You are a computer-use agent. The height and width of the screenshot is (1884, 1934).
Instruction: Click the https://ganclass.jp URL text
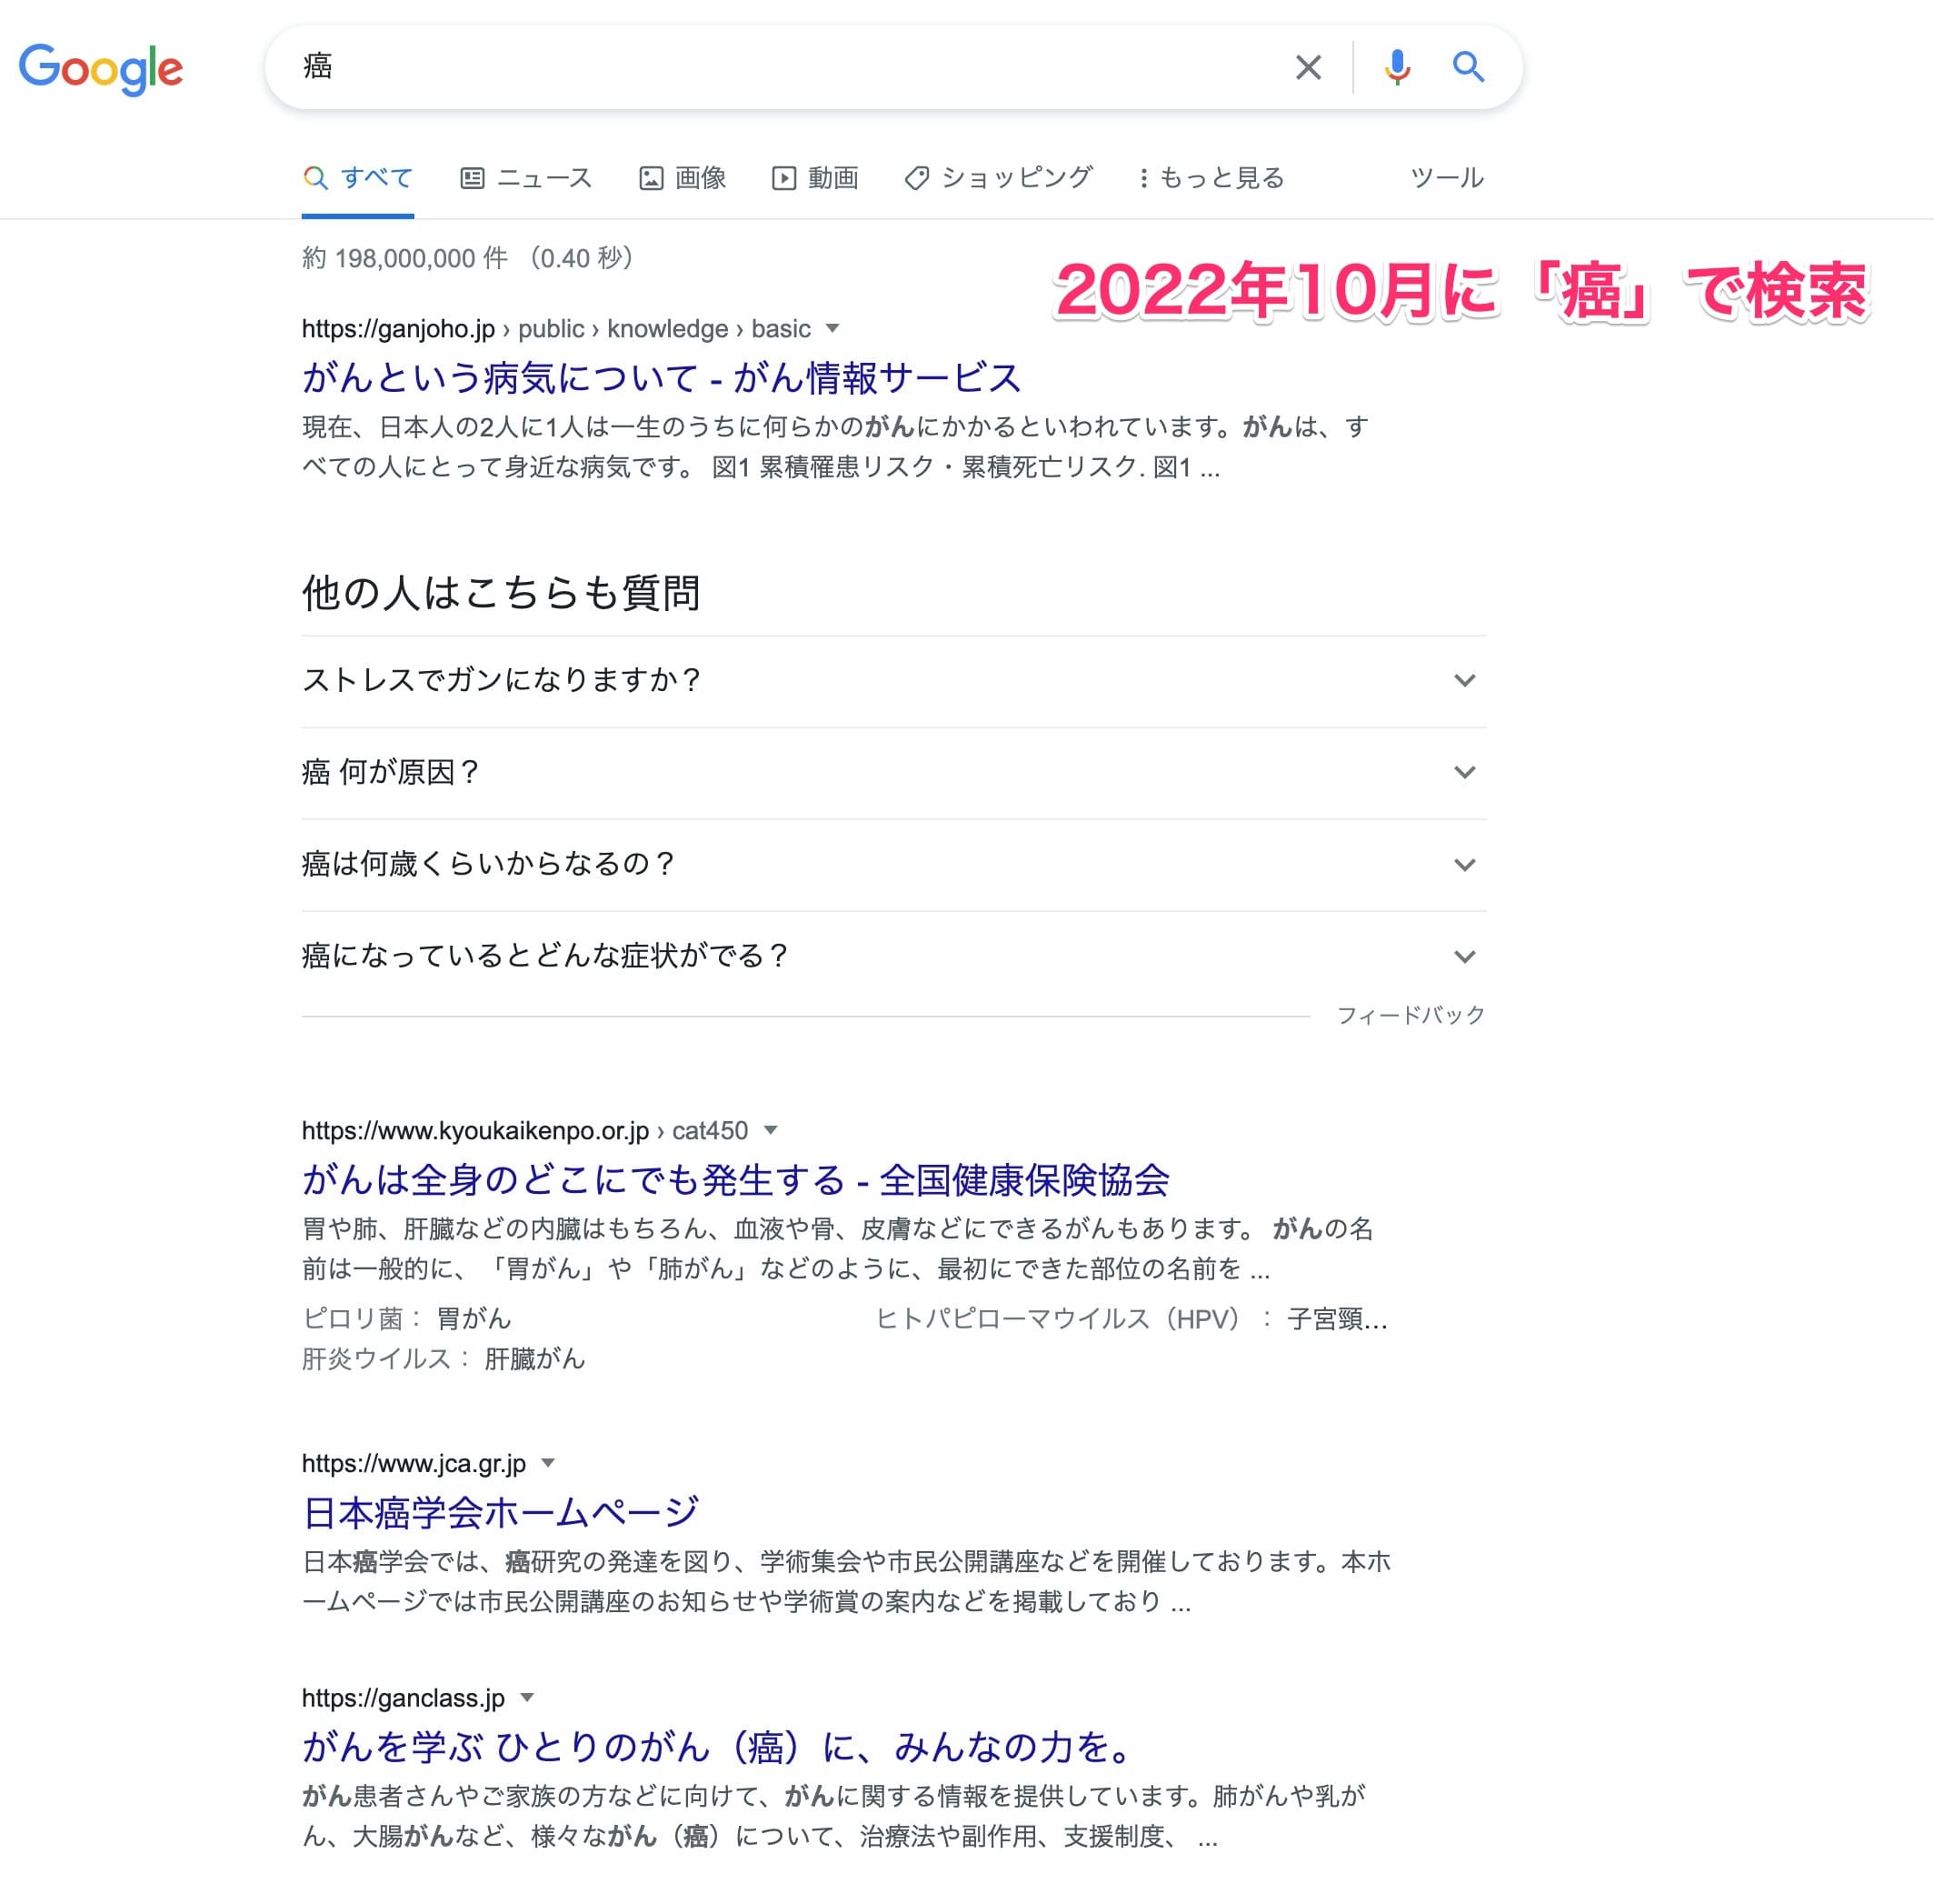(x=404, y=1698)
